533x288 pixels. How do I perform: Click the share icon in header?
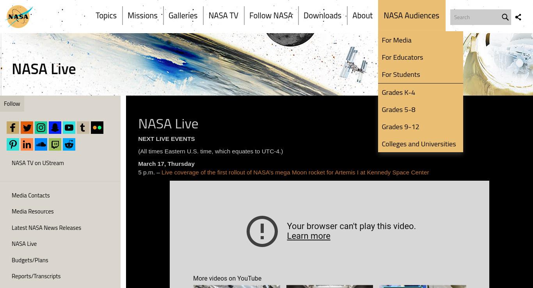518,17
